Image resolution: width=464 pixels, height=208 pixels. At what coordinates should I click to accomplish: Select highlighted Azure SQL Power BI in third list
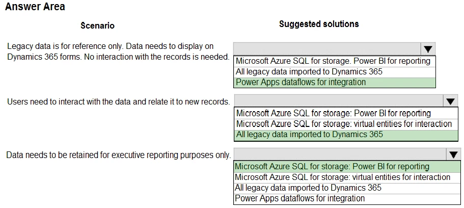coord(332,166)
